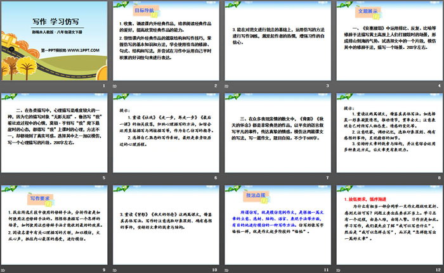444x273 pixels.
Task: Click the animation star icon under slide 4
Action: click(x=339, y=86)
